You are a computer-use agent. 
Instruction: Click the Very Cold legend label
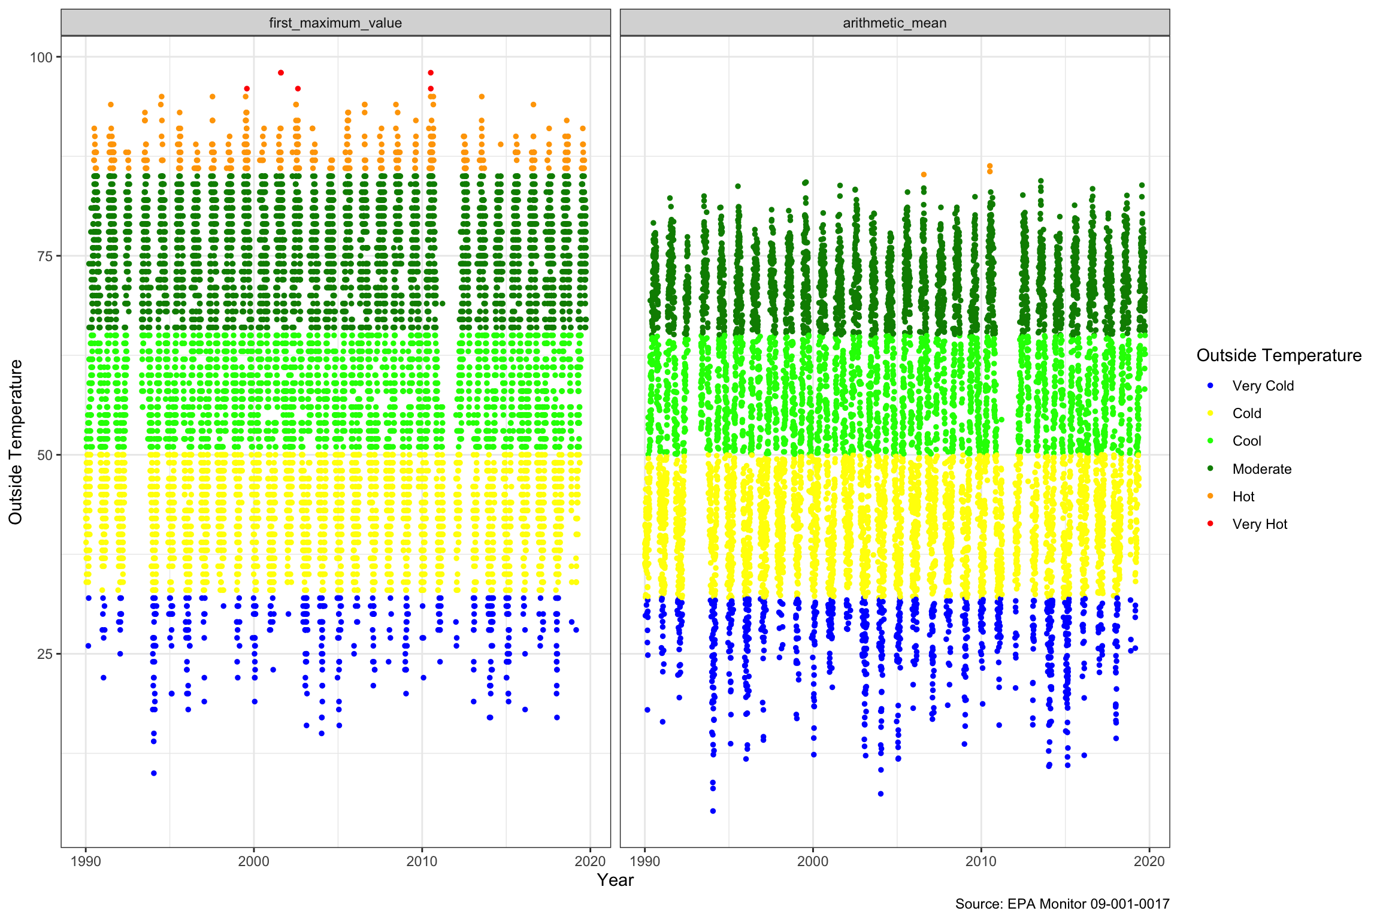coord(1263,386)
